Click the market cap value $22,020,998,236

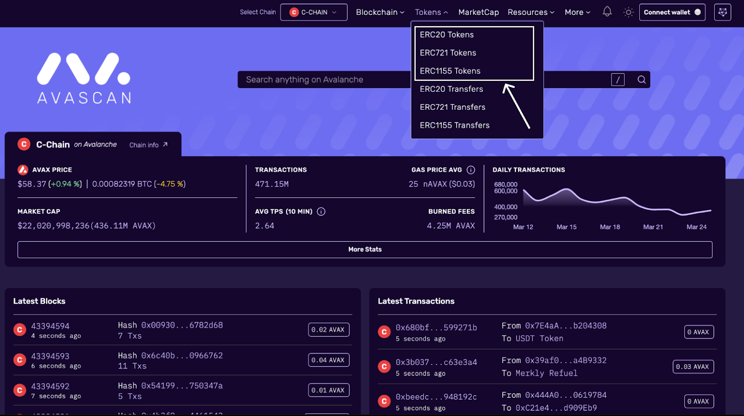(53, 226)
